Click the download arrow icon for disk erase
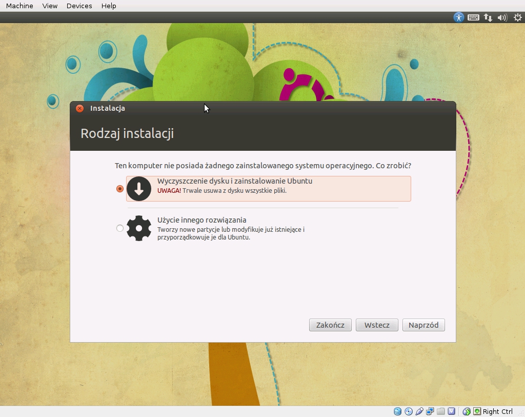This screenshot has height=417, width=525. tap(139, 189)
